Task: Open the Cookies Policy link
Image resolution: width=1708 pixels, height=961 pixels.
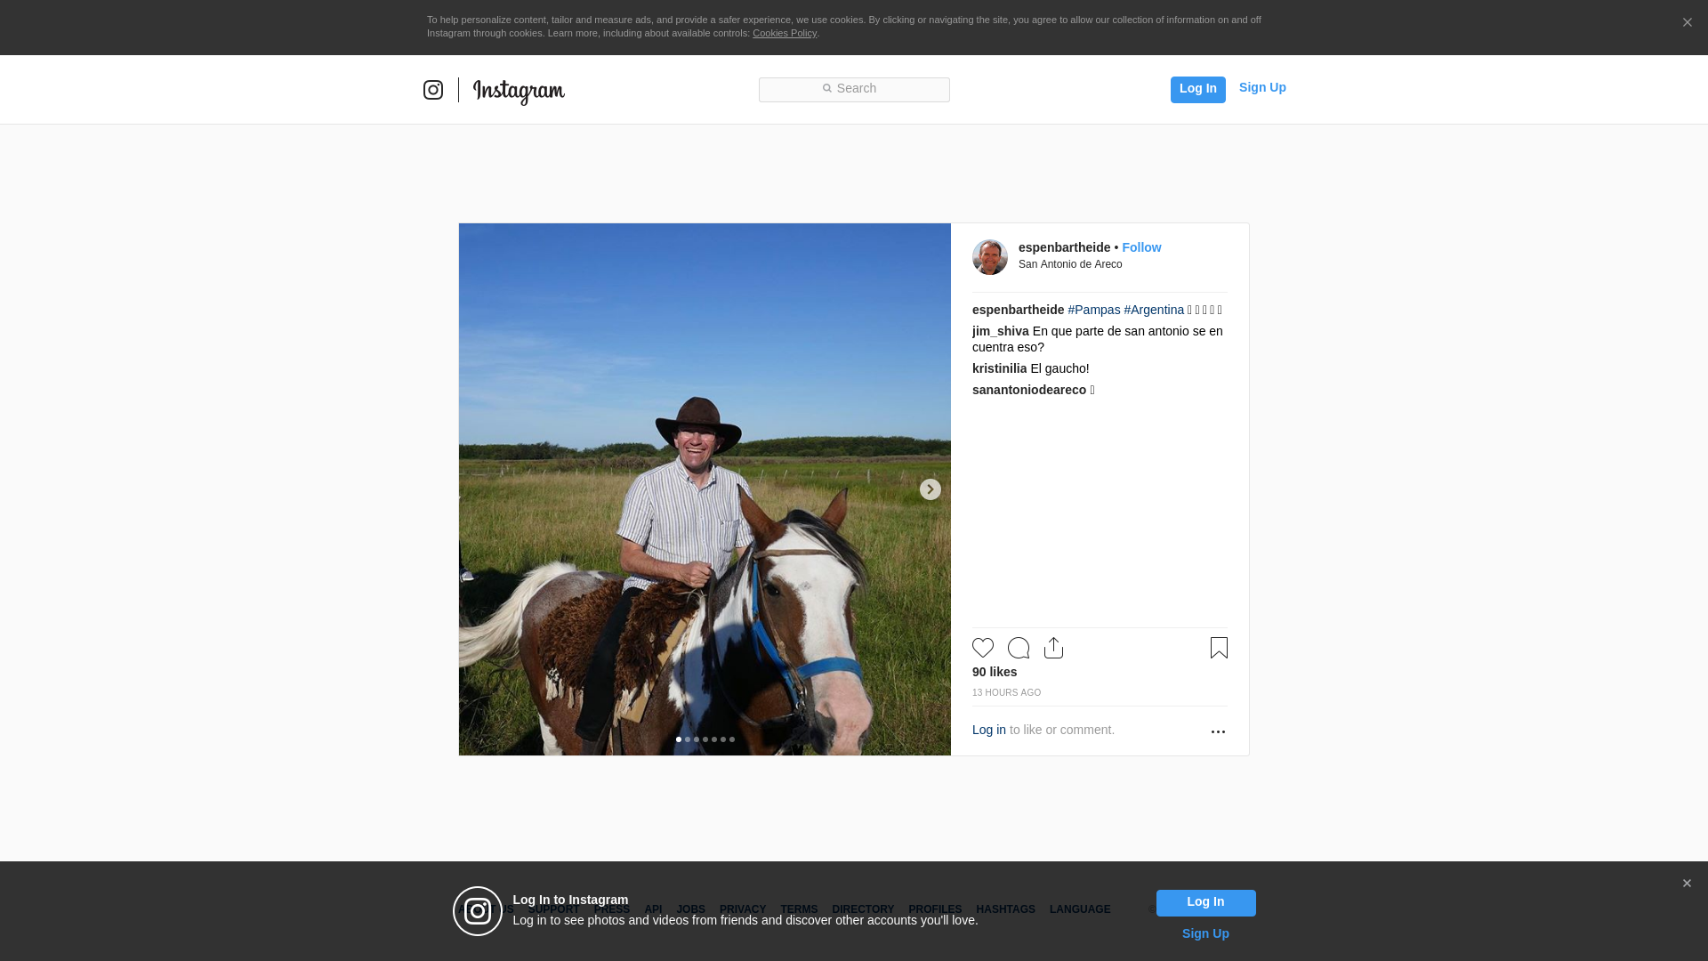Action: 784,33
